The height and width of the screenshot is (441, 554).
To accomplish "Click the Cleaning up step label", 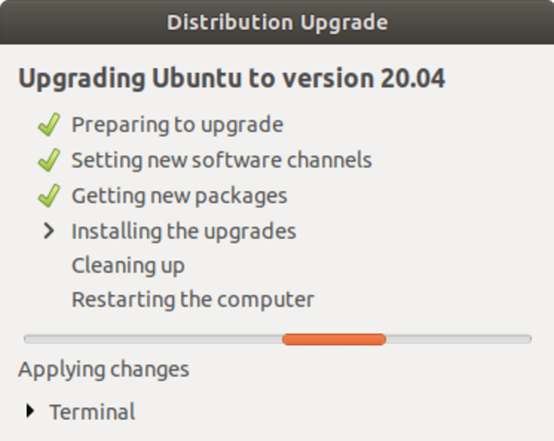I will pos(128,266).
